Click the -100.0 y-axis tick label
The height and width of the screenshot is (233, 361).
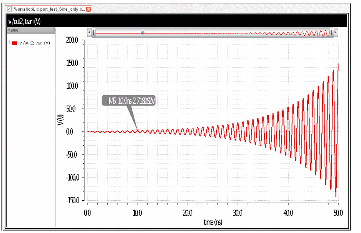coord(73,178)
